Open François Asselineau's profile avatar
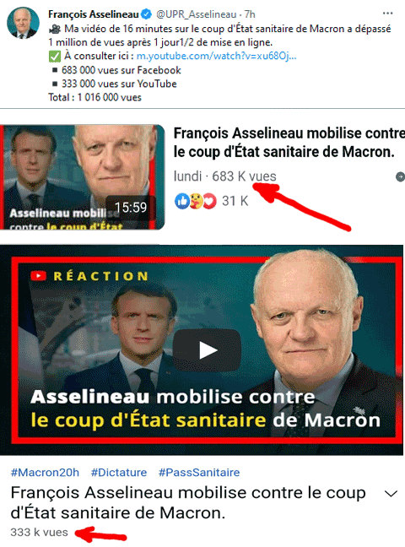The height and width of the screenshot is (547, 405). [x=23, y=22]
